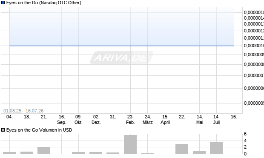Select the "23. Feb." date label
Viewport: 264px width, 158px height.
tap(130, 119)
